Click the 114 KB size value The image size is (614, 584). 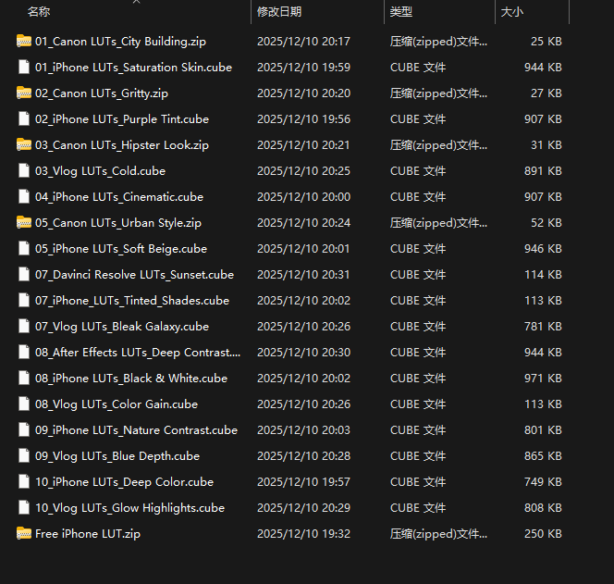coord(543,274)
